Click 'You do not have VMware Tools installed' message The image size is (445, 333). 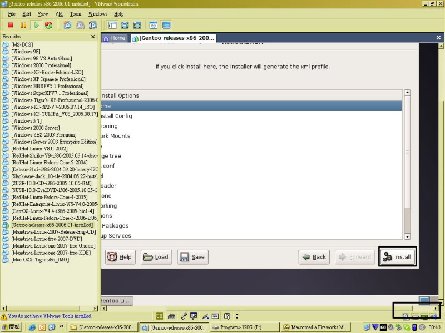tap(50, 316)
